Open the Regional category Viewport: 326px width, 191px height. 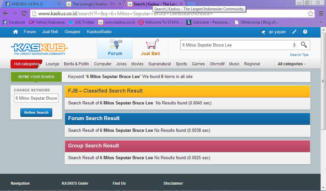pos(252,64)
